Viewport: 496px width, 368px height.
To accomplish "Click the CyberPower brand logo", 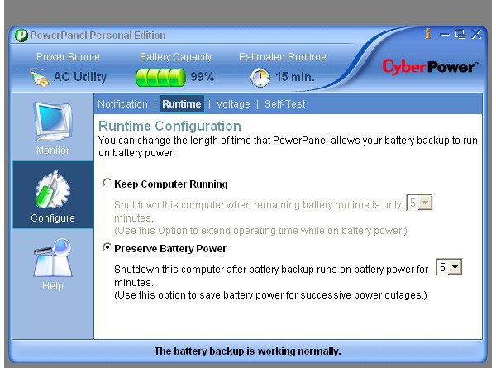I will (x=431, y=67).
